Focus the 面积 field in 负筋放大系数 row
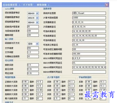Screen dimensions: 117x103 point(39,86)
